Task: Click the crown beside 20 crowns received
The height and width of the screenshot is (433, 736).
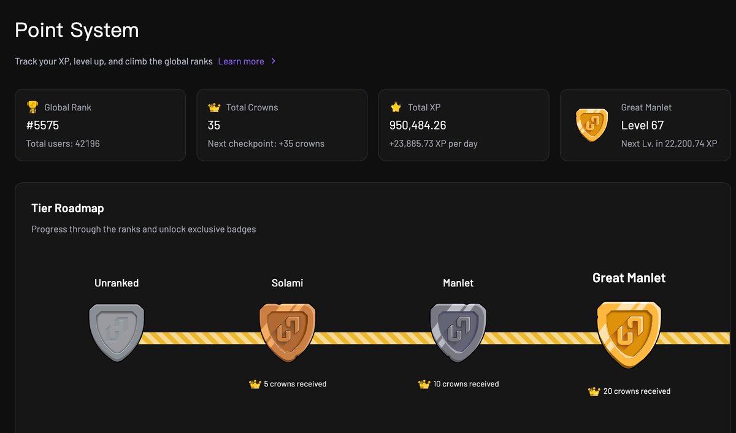Action: (x=594, y=391)
